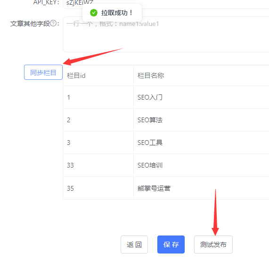Click the 文章其他字段 field label
Viewport: 269px width, 261px height.
[30, 24]
